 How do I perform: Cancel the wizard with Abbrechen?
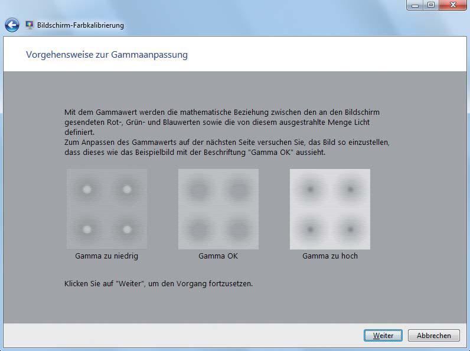(x=434, y=336)
